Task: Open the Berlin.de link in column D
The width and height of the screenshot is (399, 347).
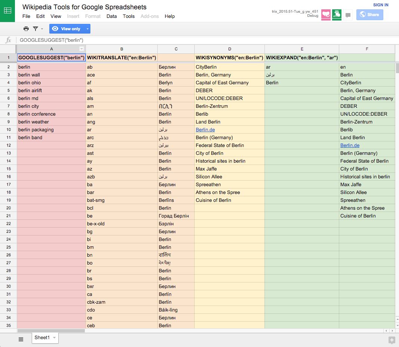Action: [205, 129]
